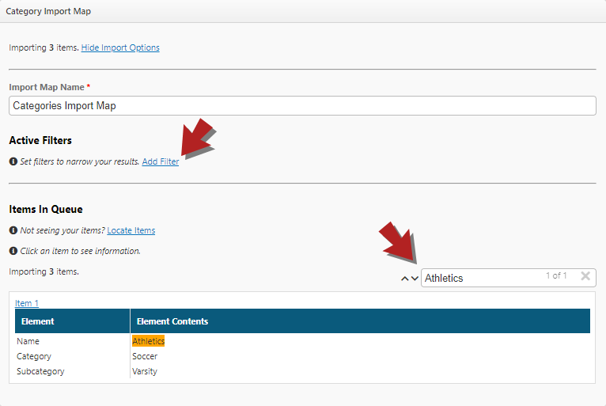606x406 pixels.
Task: Click the Element Contents column header
Action: tap(360, 321)
